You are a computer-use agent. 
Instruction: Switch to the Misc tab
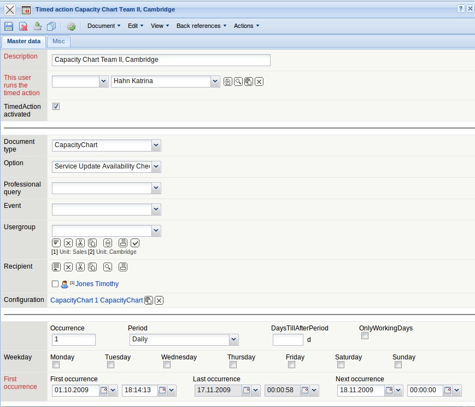pos(58,42)
